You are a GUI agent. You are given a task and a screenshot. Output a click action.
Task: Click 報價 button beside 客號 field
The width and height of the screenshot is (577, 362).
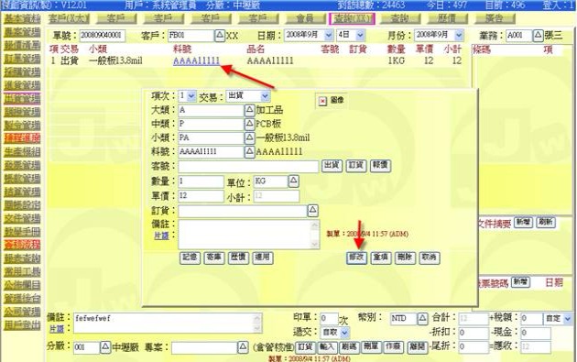coord(380,166)
